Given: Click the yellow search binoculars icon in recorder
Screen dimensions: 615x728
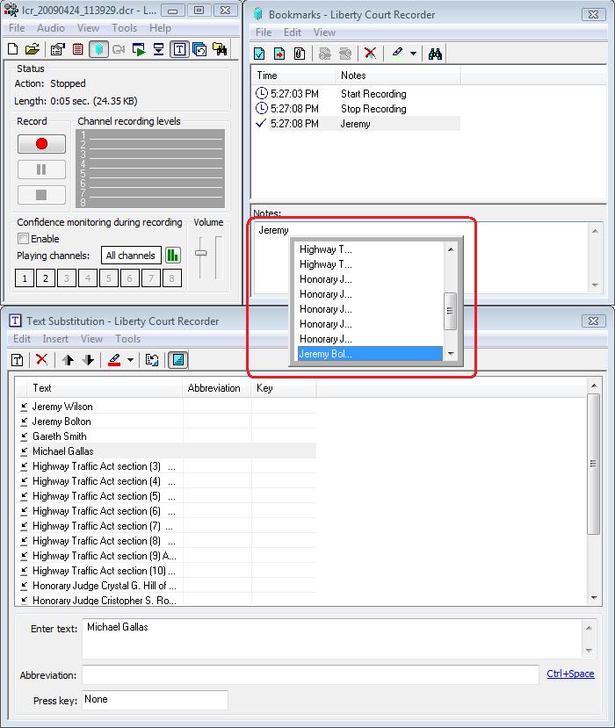Looking at the screenshot, I should pyautogui.click(x=220, y=49).
